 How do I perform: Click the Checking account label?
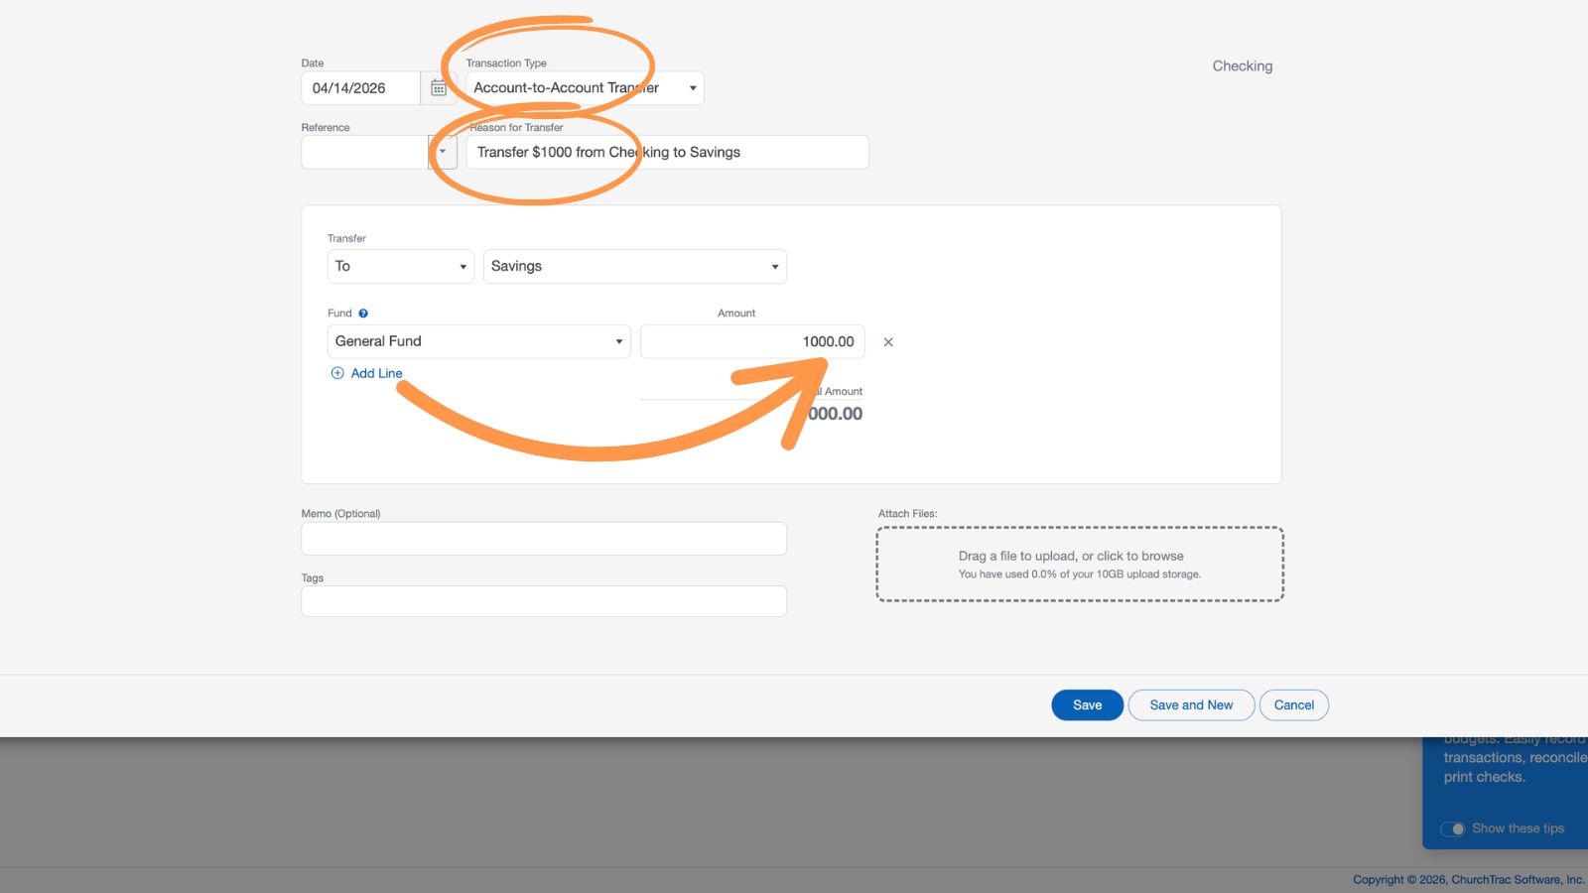1242,65
